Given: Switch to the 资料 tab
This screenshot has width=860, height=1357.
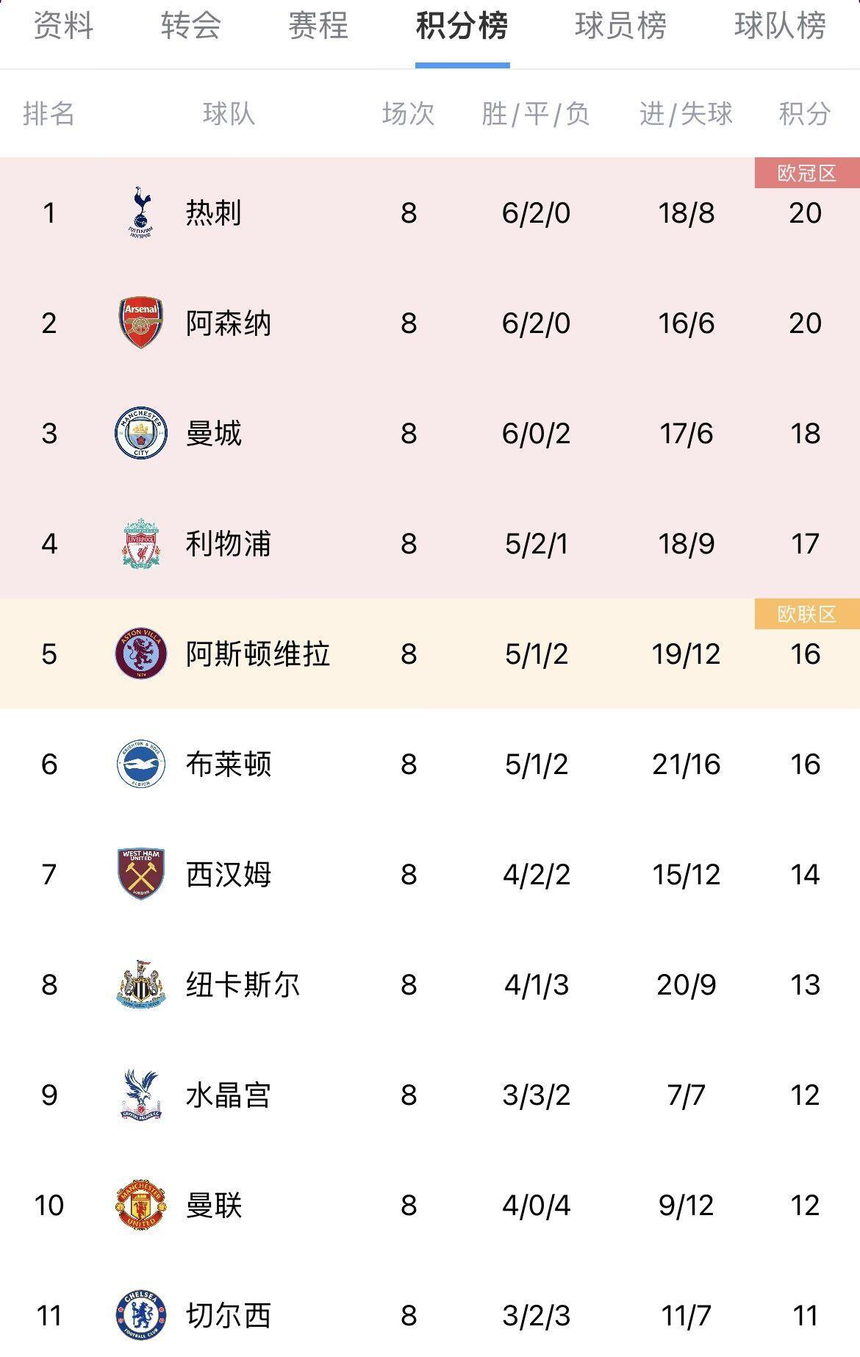Looking at the screenshot, I should click(x=64, y=26).
